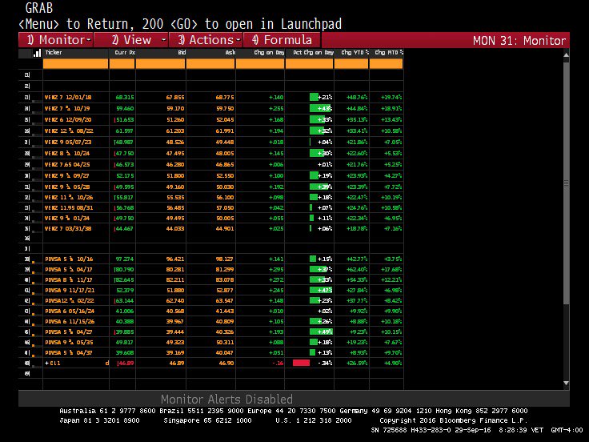Screen dimensions: 589x442
Task: Click the MON 31: Monitor title label
Action: pos(519,40)
